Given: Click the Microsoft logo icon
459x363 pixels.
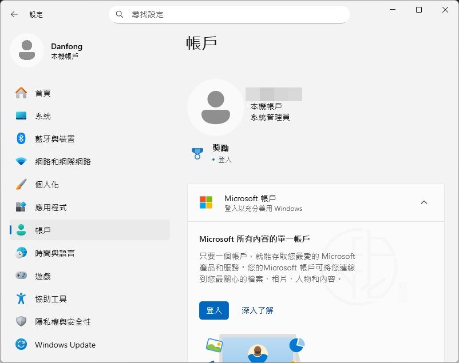Looking at the screenshot, I should [x=206, y=202].
